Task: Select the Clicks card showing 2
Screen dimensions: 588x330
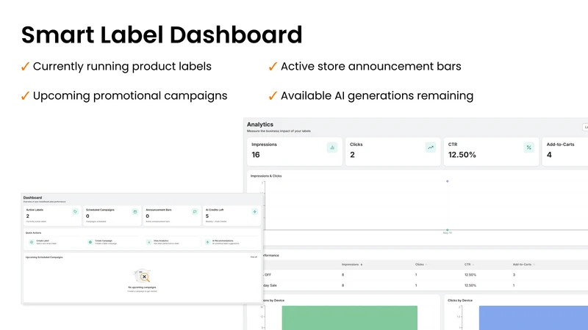Action: click(392, 152)
